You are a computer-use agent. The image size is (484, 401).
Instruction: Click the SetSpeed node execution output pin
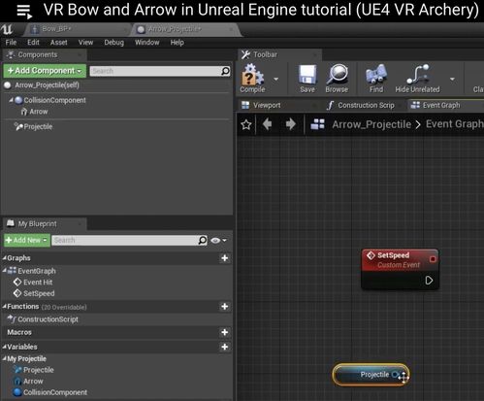(429, 280)
